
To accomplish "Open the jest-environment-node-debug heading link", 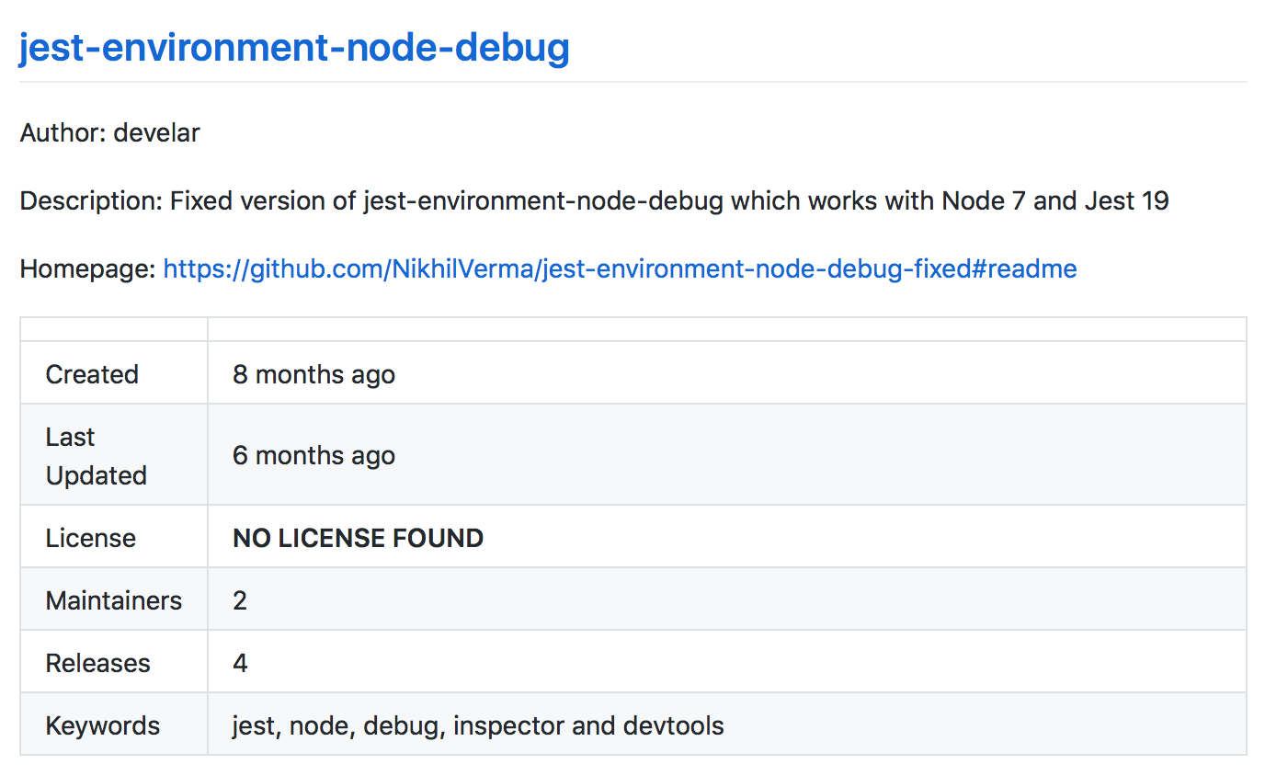I will point(294,48).
